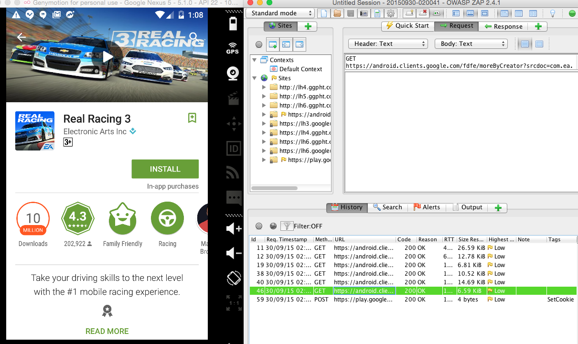Viewport: 578px width, 344px height.
Task: Collapse the Sites tree node
Action: [x=255, y=78]
